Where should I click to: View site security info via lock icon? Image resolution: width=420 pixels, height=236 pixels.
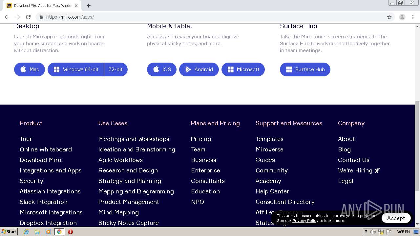coord(41,17)
